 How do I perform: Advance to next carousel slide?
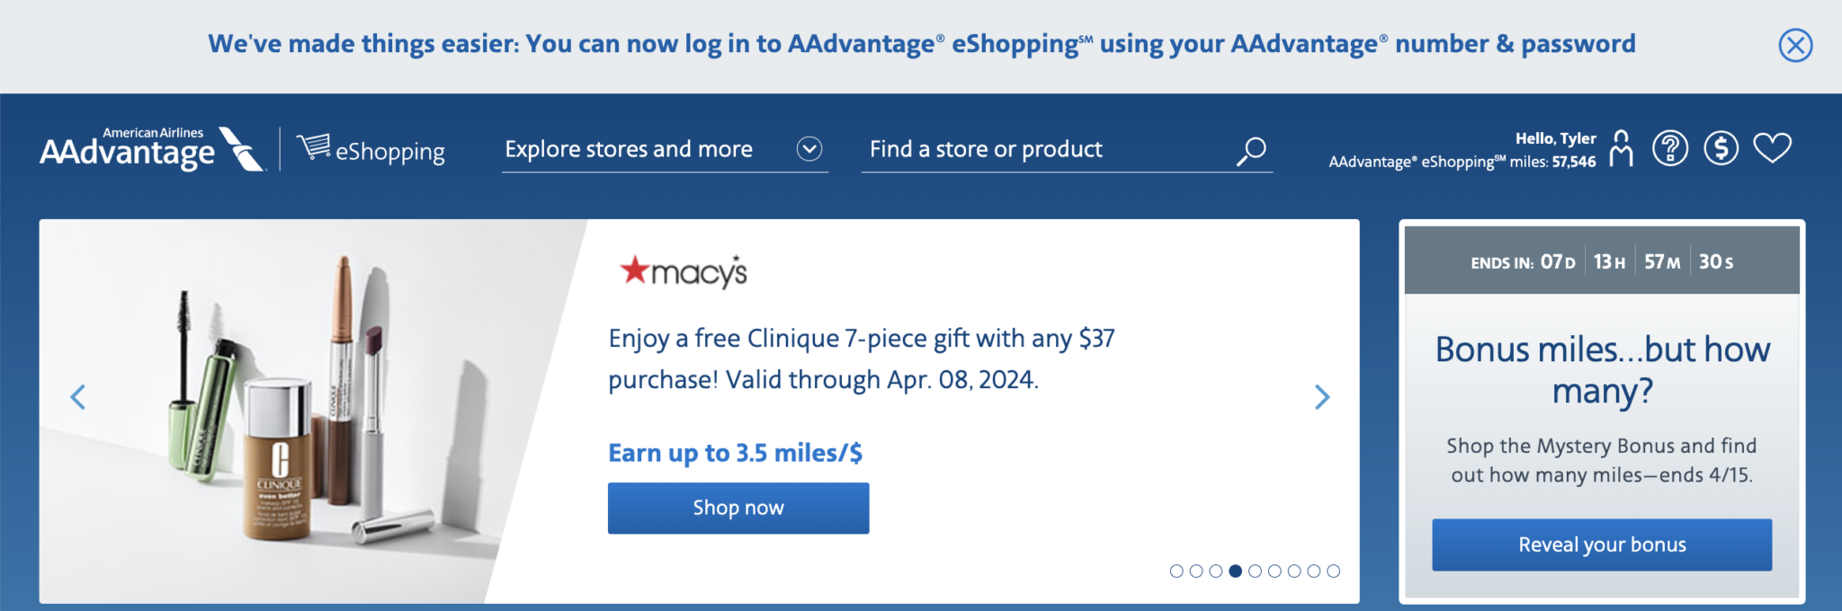[1321, 397]
